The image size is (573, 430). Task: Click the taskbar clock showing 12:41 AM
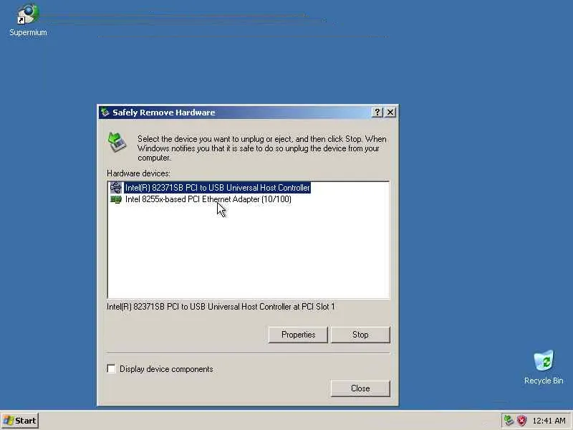pyautogui.click(x=549, y=421)
